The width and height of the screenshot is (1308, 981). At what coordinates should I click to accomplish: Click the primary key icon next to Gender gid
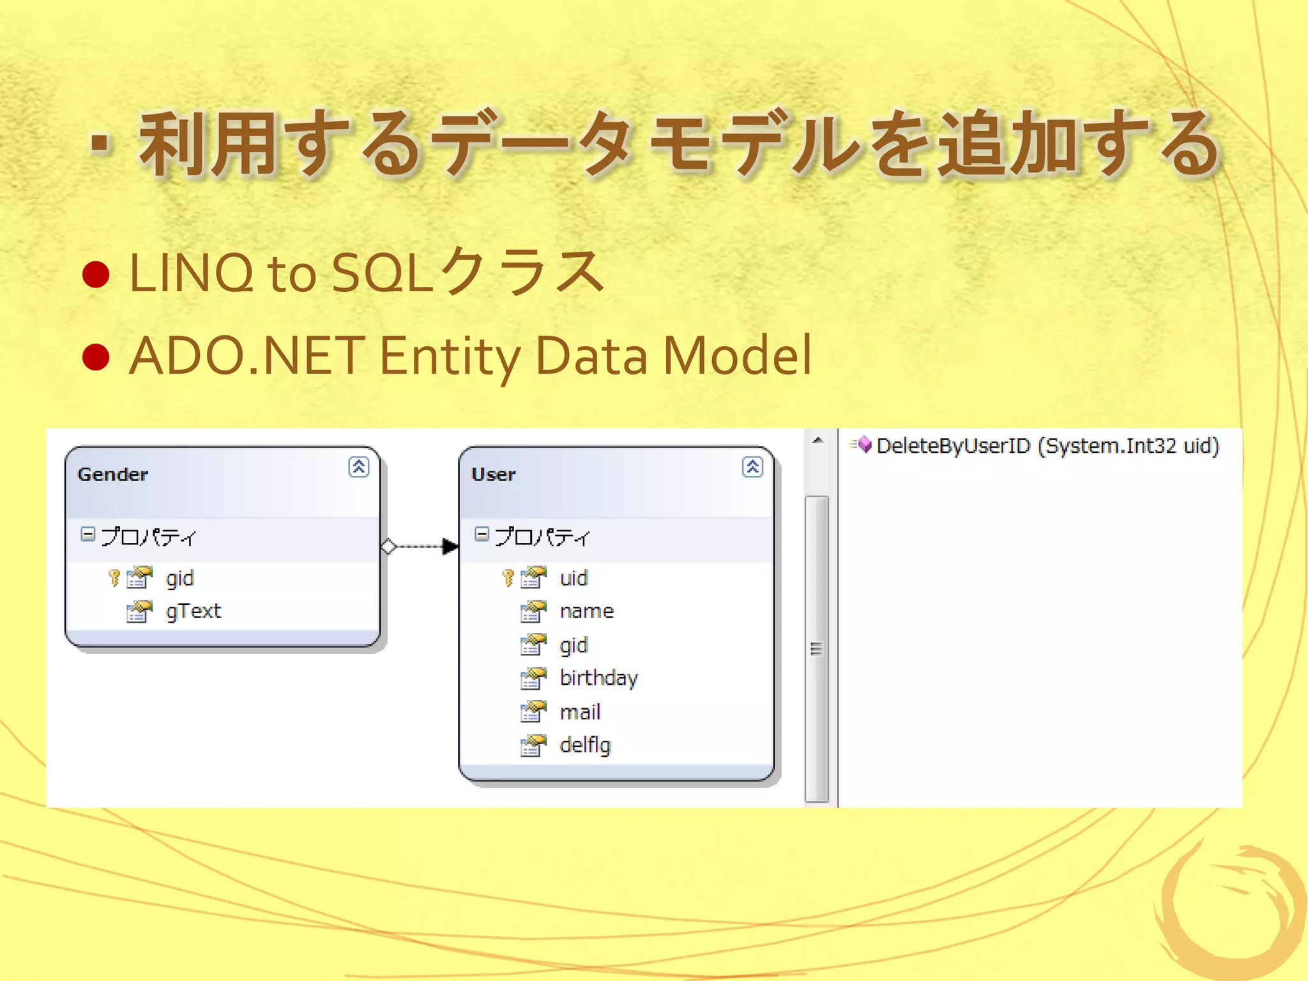click(x=114, y=577)
